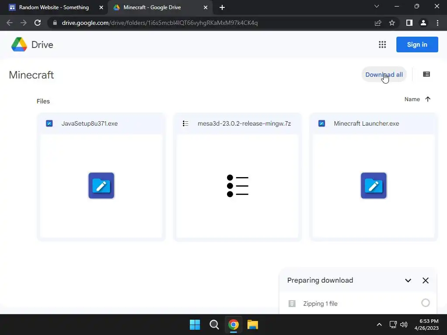Switch to list layout view

(426, 74)
